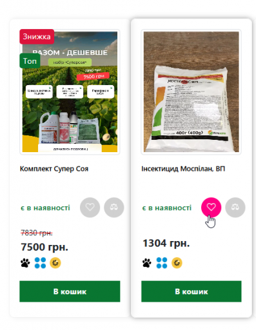Click paw icon under 1304 грн. price

[x=147, y=263]
